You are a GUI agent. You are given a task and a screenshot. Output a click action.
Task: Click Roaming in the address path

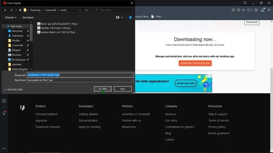click(x=35, y=10)
